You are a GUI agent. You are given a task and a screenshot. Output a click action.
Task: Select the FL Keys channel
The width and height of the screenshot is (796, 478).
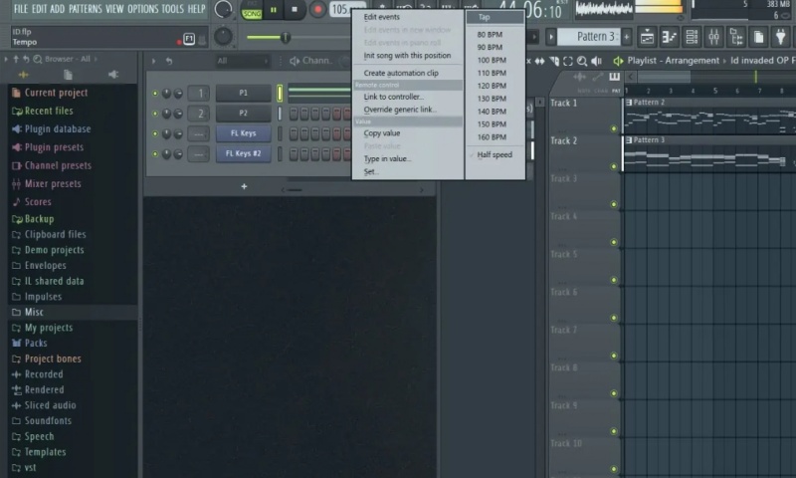point(243,133)
